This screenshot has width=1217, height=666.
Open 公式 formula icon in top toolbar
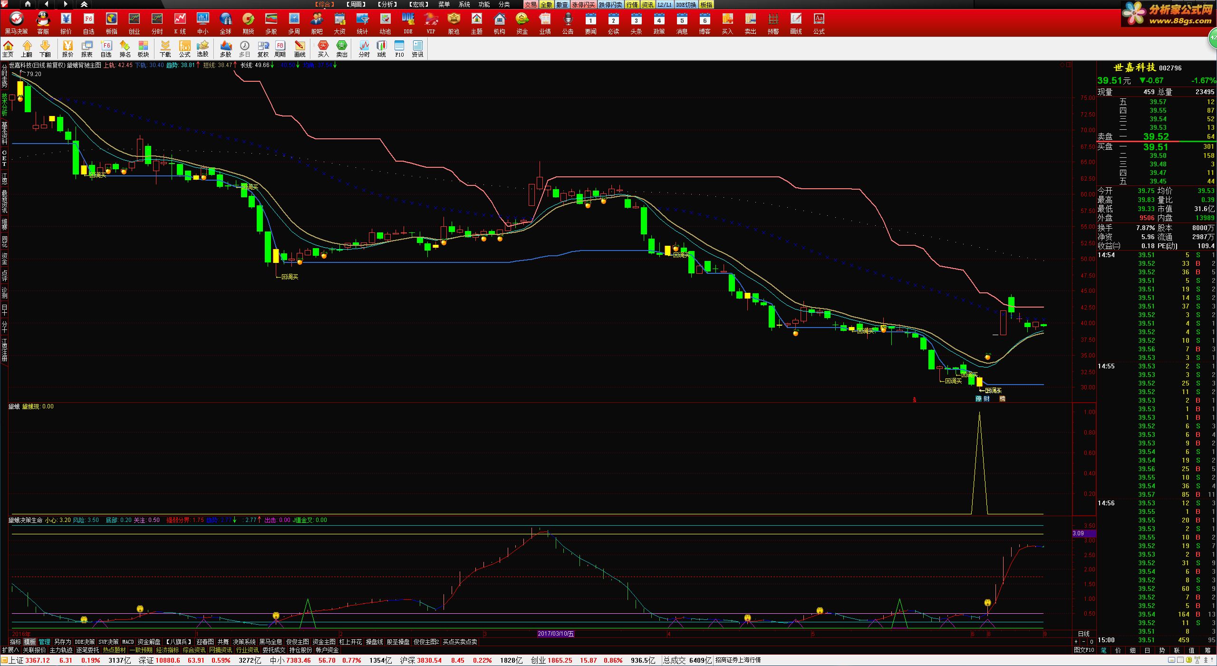(819, 23)
